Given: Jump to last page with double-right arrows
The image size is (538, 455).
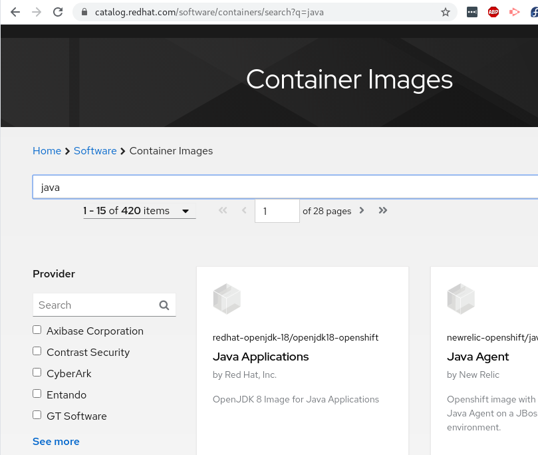Looking at the screenshot, I should (x=383, y=210).
